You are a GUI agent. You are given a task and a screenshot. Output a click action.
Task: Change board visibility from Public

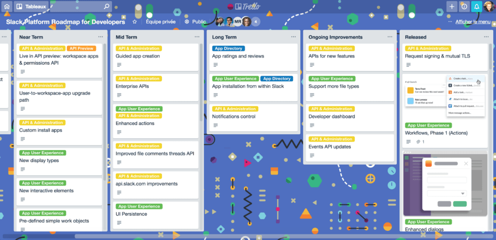coord(195,22)
